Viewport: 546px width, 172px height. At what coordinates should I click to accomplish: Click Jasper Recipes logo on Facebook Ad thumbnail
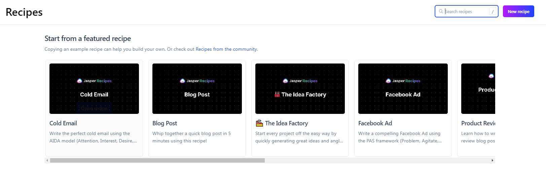coord(403,81)
